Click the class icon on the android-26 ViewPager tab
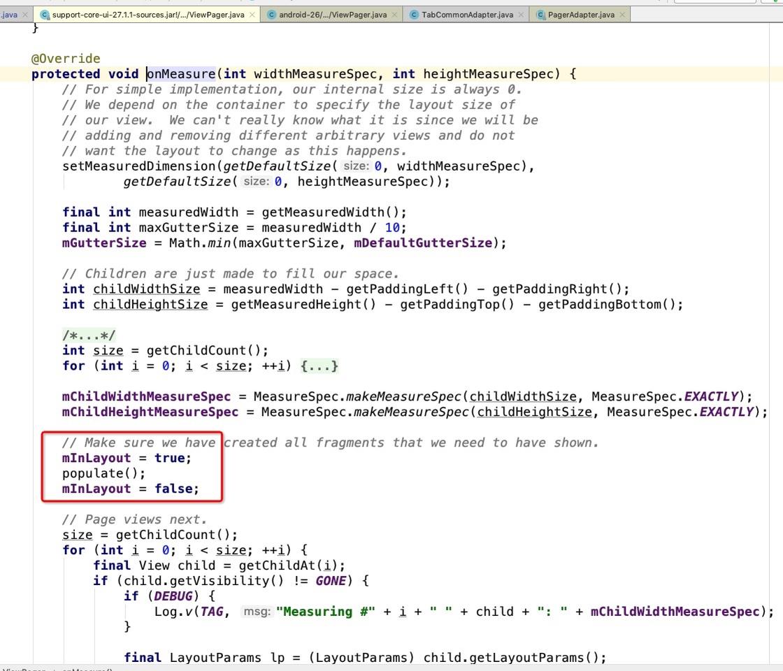The height and width of the screenshot is (671, 783). (272, 15)
